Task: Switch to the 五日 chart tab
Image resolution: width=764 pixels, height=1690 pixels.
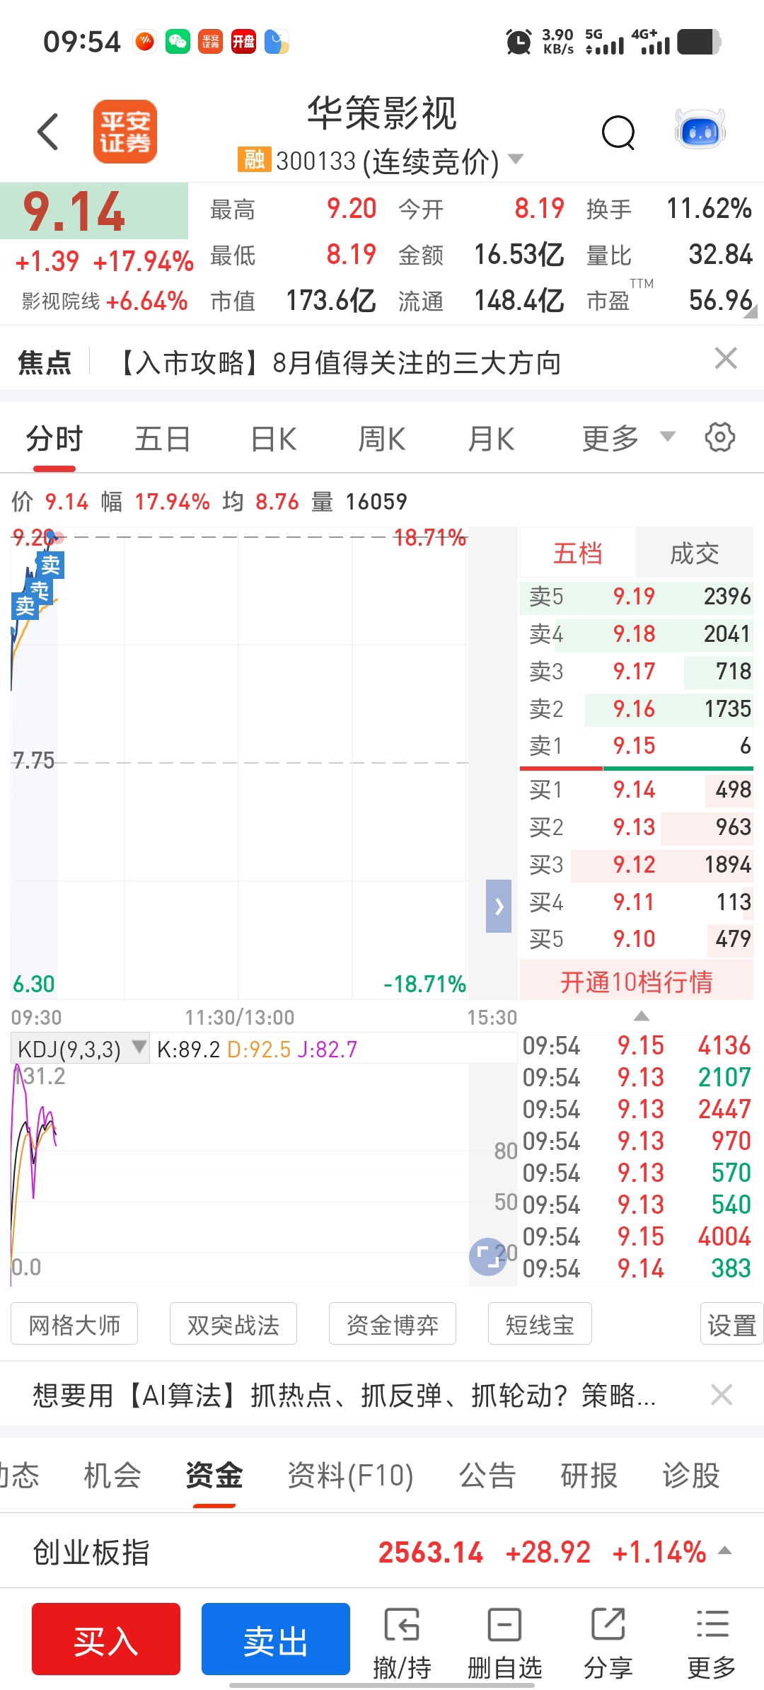Action: click(163, 439)
